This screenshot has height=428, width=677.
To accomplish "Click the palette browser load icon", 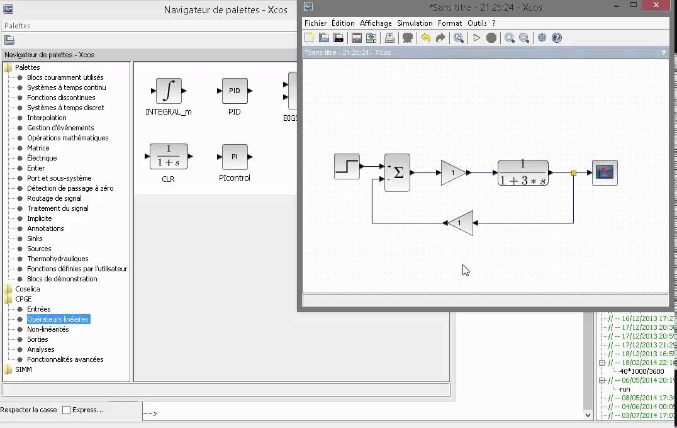I will (x=9, y=40).
